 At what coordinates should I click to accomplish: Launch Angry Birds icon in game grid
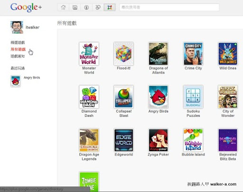point(158,97)
